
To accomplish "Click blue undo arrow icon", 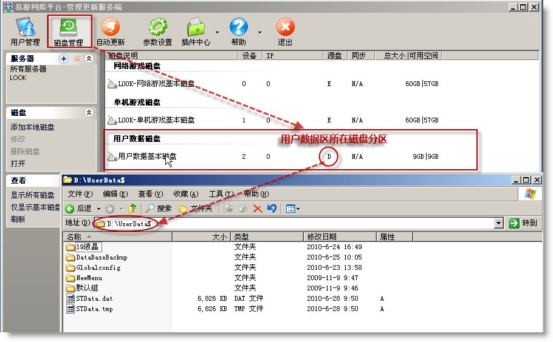I will (272, 209).
